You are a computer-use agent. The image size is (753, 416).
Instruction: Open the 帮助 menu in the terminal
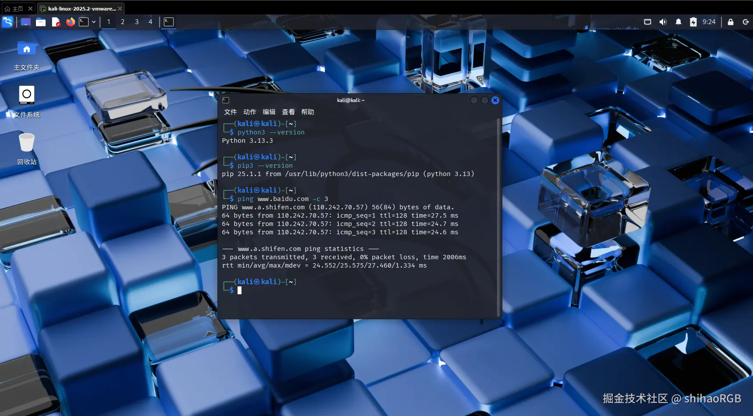point(307,112)
